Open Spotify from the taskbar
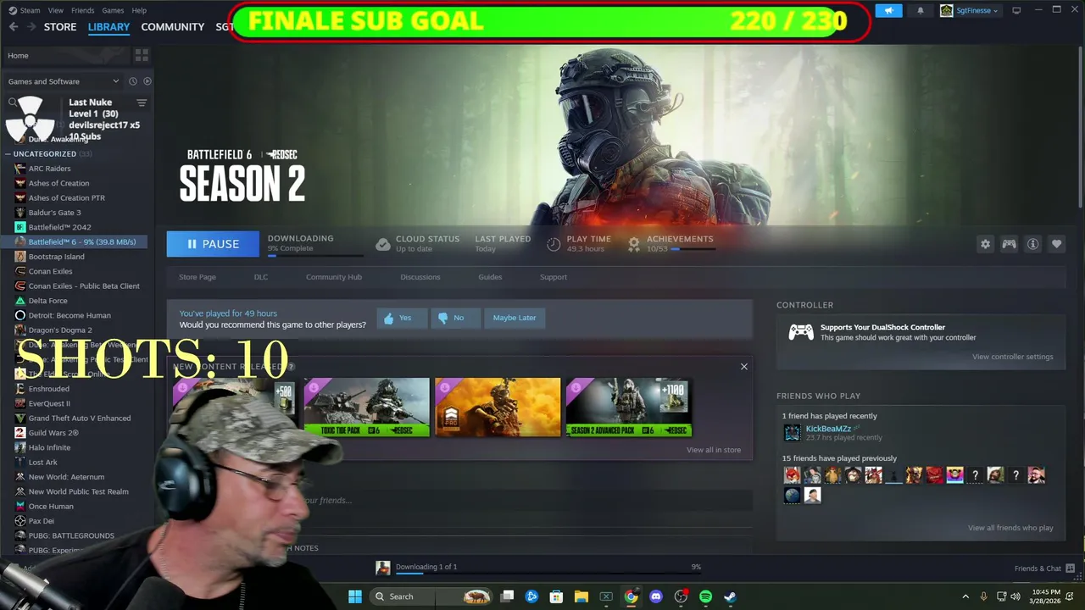The image size is (1085, 610). coord(705,596)
